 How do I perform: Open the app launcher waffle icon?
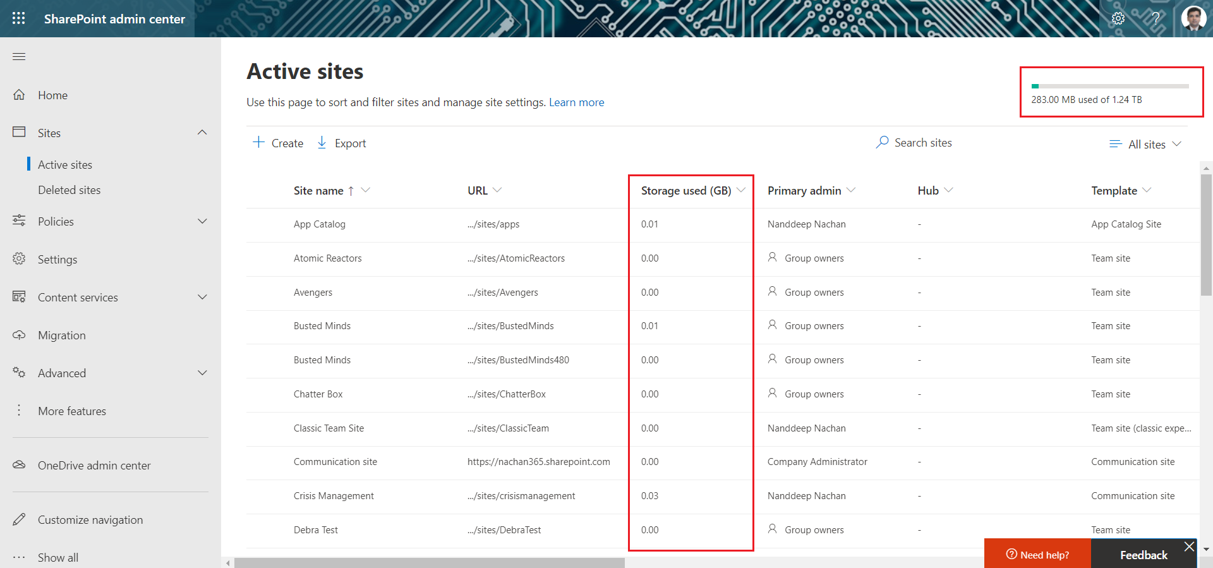[x=19, y=18]
